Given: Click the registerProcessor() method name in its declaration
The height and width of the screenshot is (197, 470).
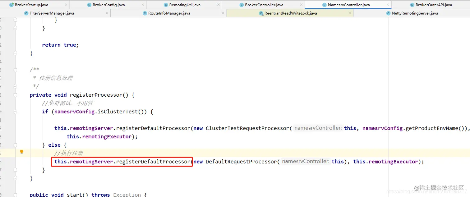Looking at the screenshot, I should [x=96, y=95].
